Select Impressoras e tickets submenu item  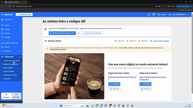10,75
